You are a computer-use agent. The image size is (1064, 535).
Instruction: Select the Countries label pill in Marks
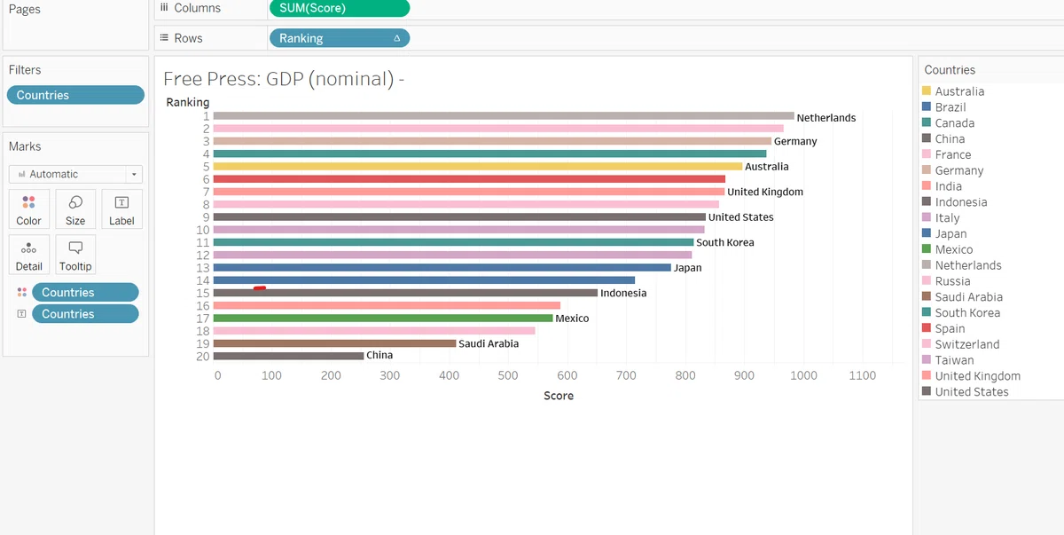[85, 314]
